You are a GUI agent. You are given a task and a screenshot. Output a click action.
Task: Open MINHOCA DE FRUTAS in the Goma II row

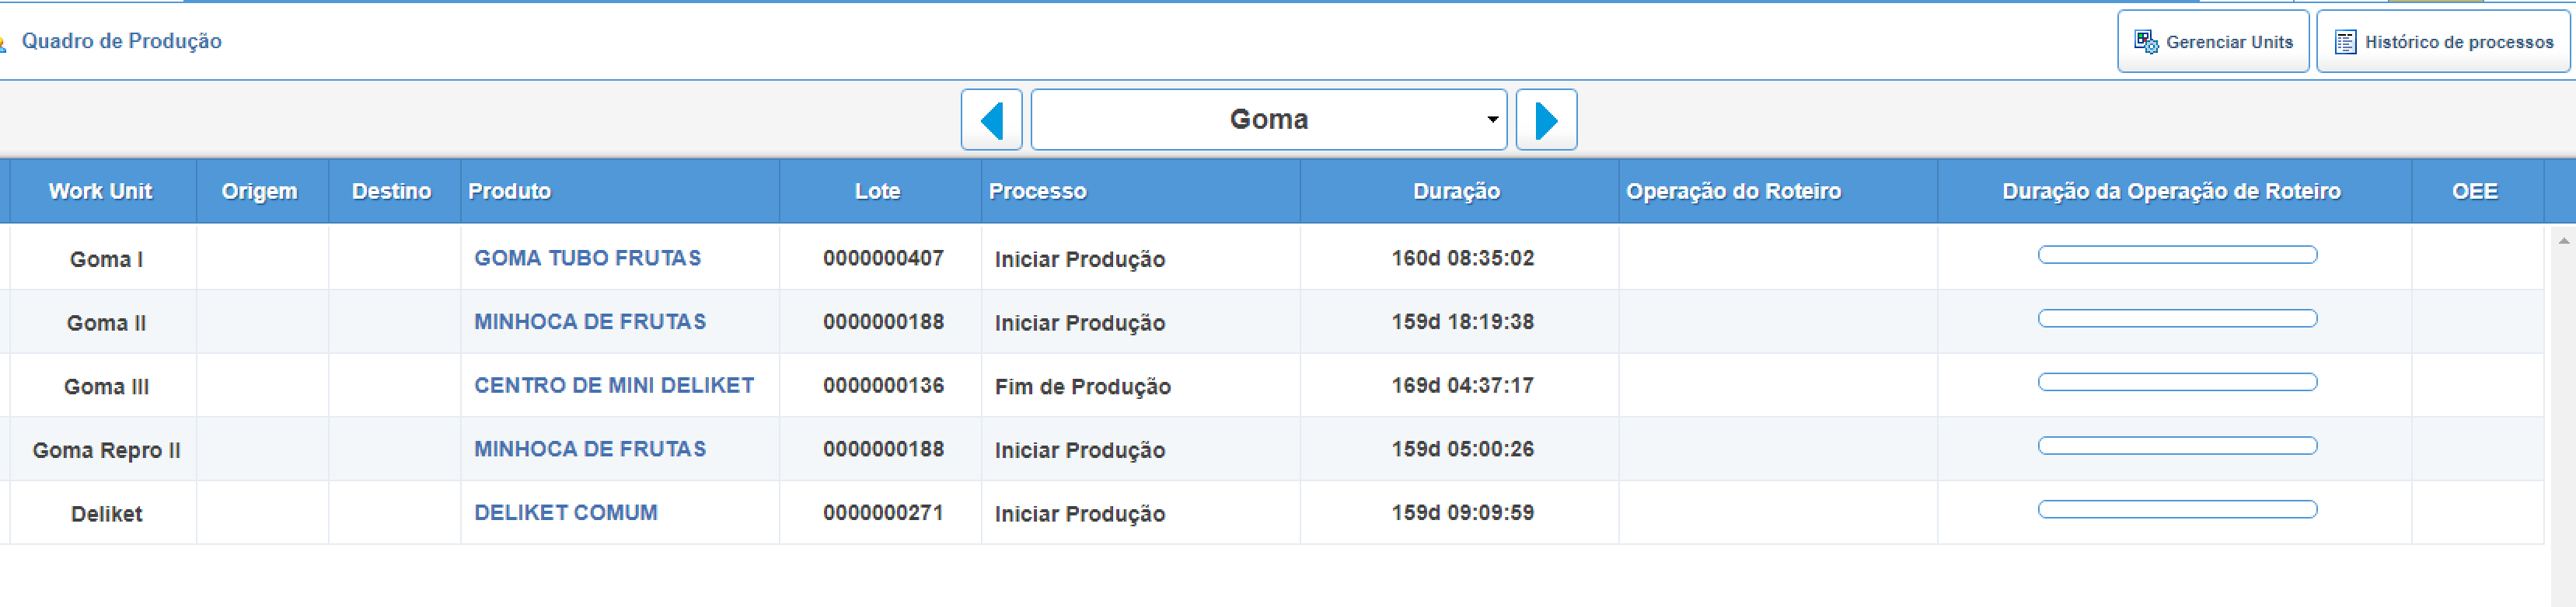590,321
